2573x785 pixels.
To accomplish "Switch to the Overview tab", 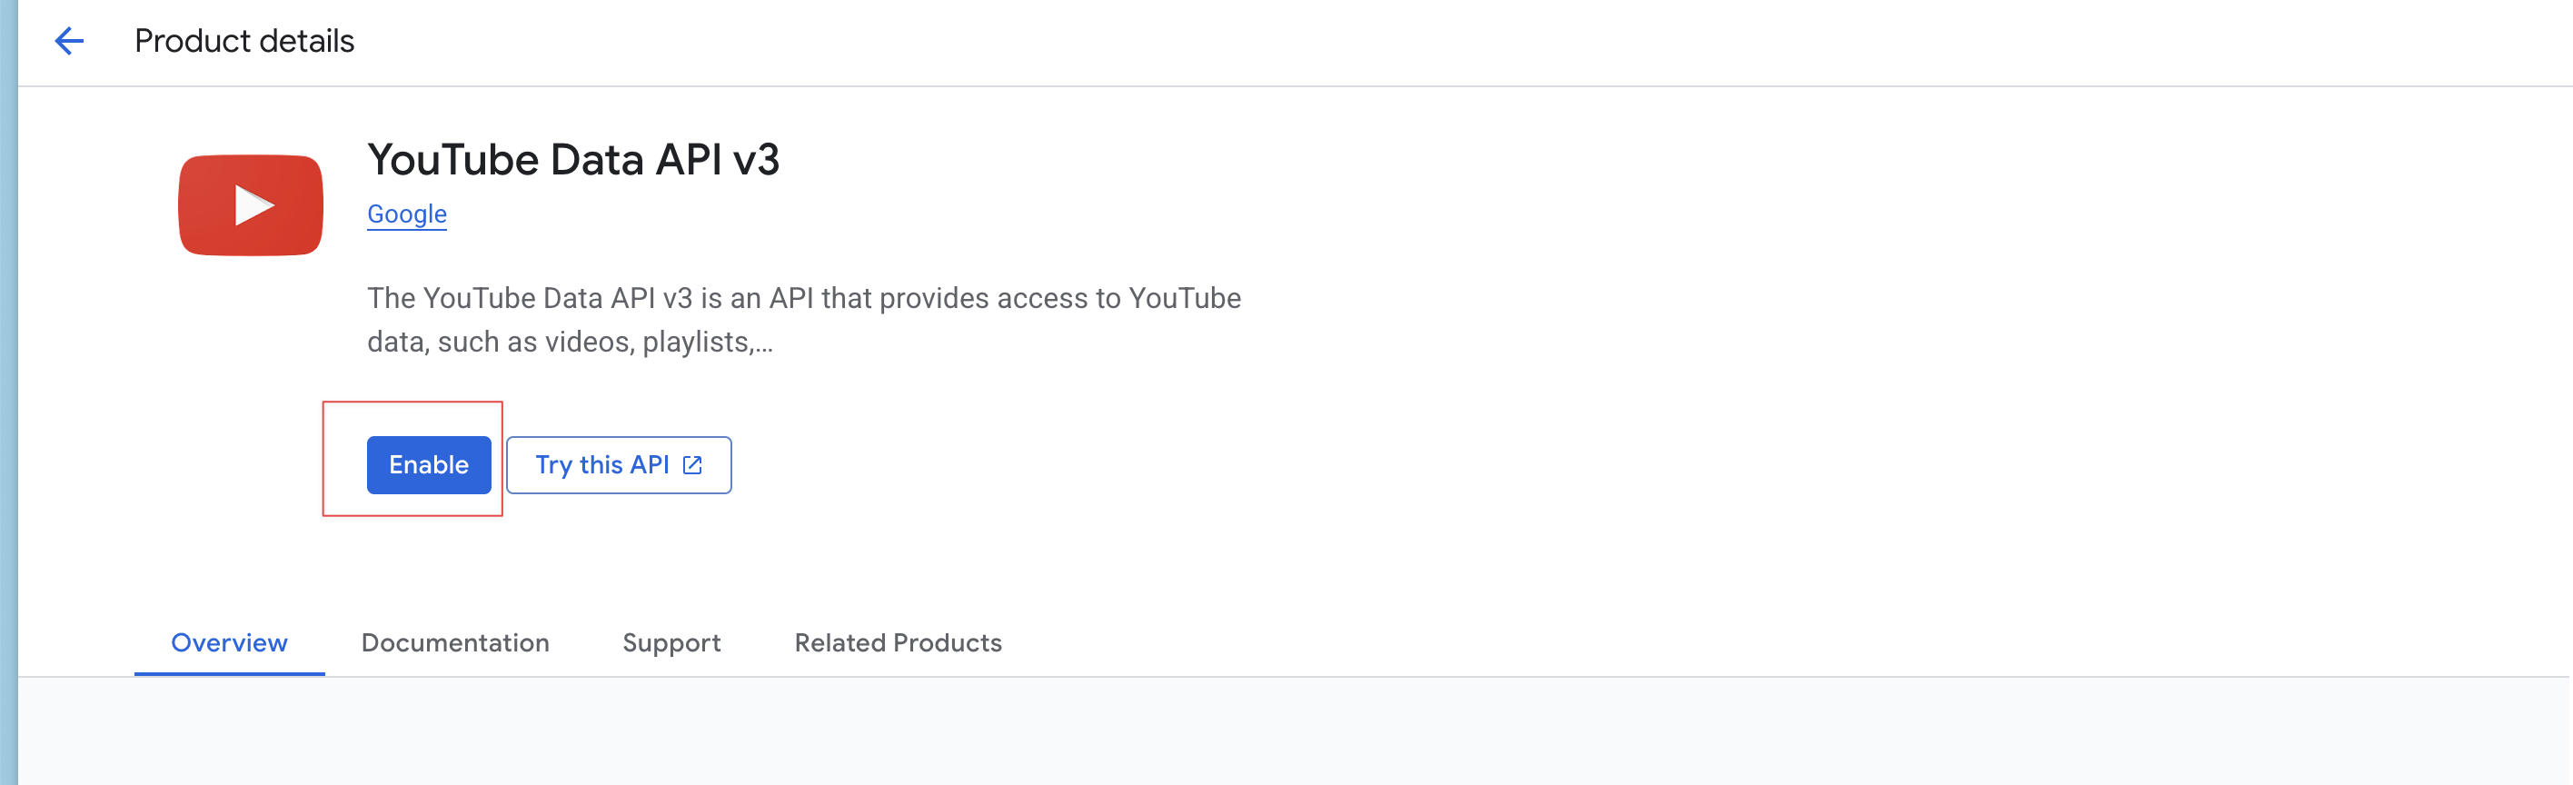I will coord(229,642).
